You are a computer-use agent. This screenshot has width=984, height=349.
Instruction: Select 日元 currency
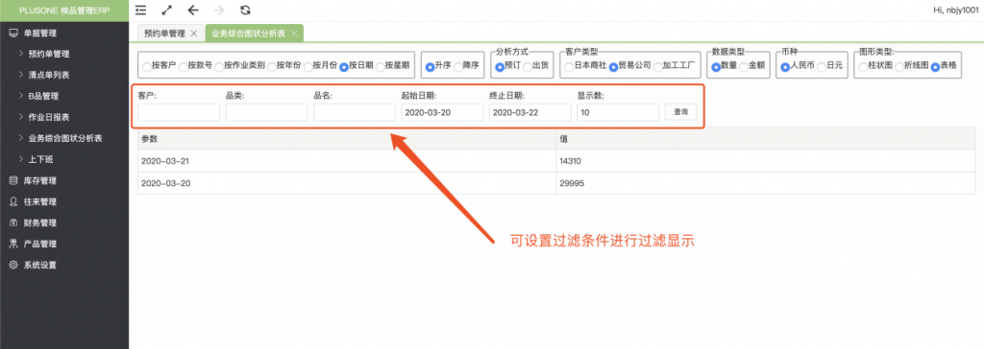822,66
